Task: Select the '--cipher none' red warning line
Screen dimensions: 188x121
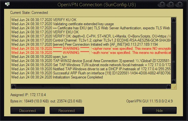Action: pos(91,49)
